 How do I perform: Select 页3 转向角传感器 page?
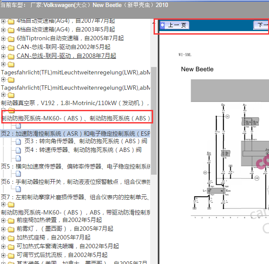pyautogui.click(x=86, y=141)
